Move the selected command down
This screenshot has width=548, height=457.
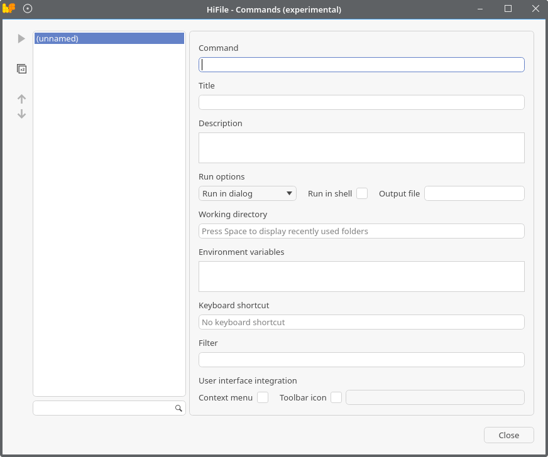point(21,114)
